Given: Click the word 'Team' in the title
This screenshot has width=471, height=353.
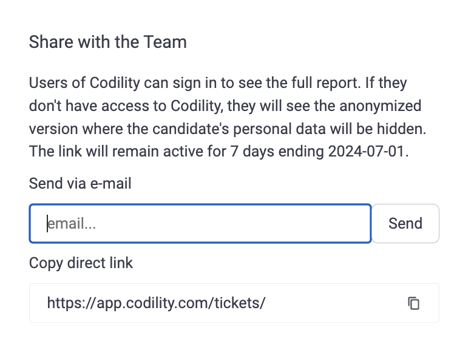Looking at the screenshot, I should 165,42.
